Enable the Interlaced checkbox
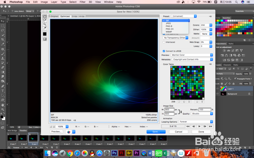 pyautogui.click(x=164, y=42)
